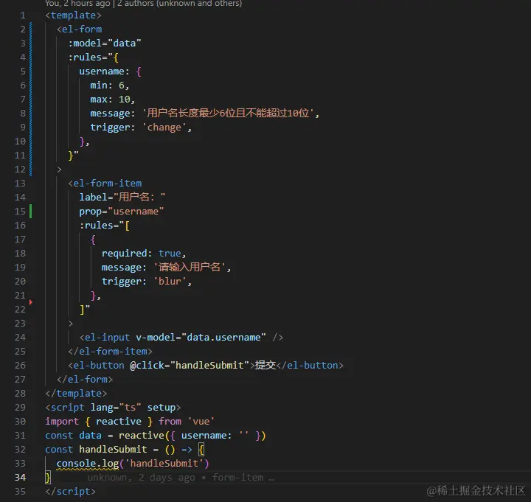Click the </el-button> closing tag
The width and height of the screenshot is (531, 502).
point(310,365)
